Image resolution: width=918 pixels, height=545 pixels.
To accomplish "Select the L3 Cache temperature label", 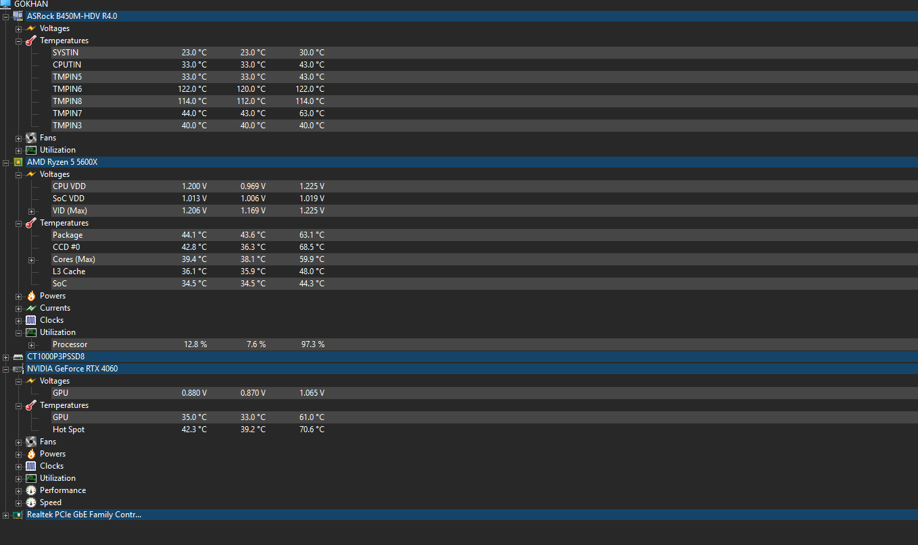I will 69,271.
